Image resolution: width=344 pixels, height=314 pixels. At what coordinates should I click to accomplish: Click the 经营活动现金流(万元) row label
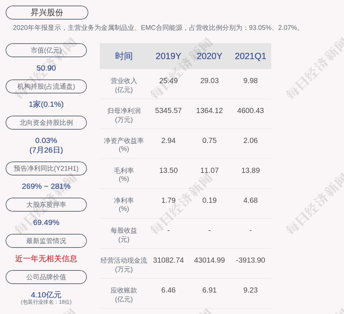click(124, 265)
